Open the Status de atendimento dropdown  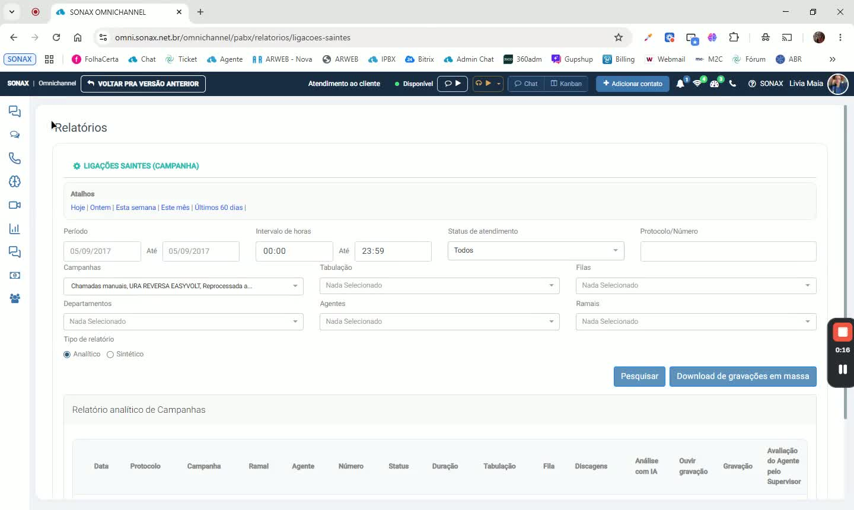536,250
